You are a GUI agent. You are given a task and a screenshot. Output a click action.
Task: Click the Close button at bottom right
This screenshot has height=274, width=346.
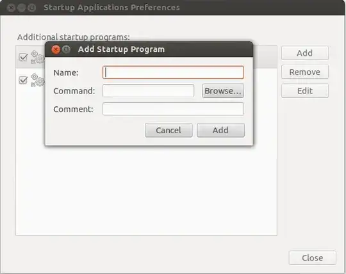[312, 257]
